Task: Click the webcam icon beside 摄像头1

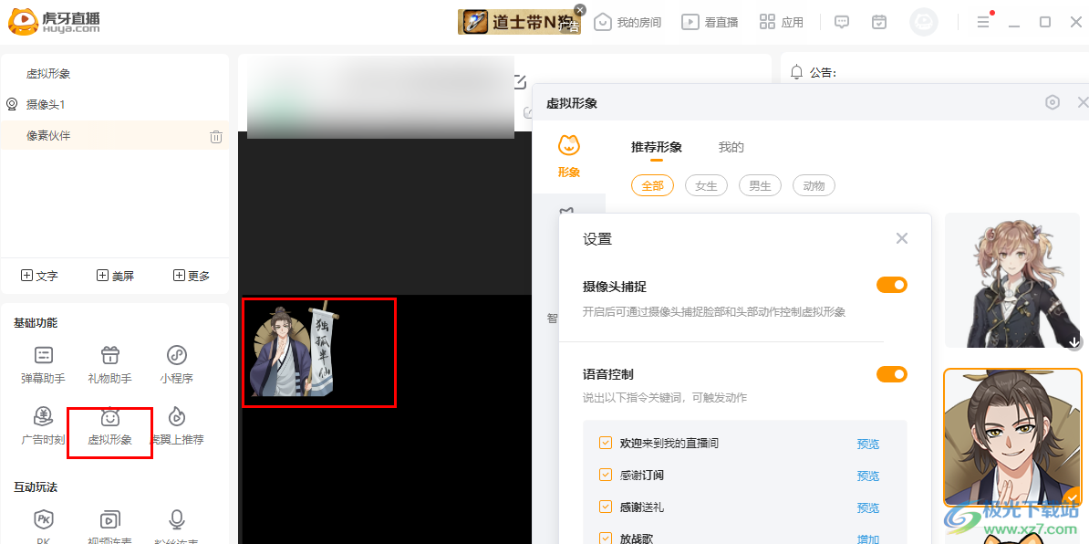Action: pos(12,104)
